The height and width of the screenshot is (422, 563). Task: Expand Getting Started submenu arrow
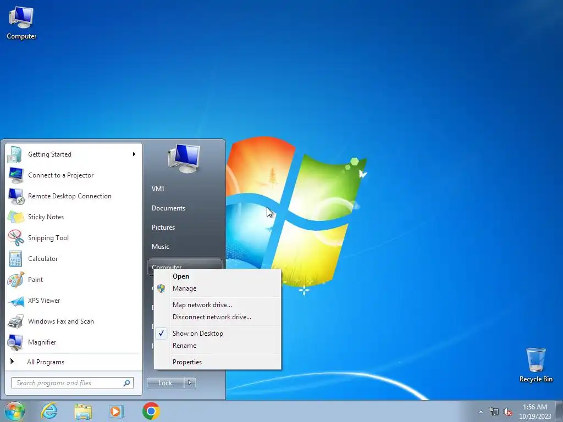click(x=134, y=154)
